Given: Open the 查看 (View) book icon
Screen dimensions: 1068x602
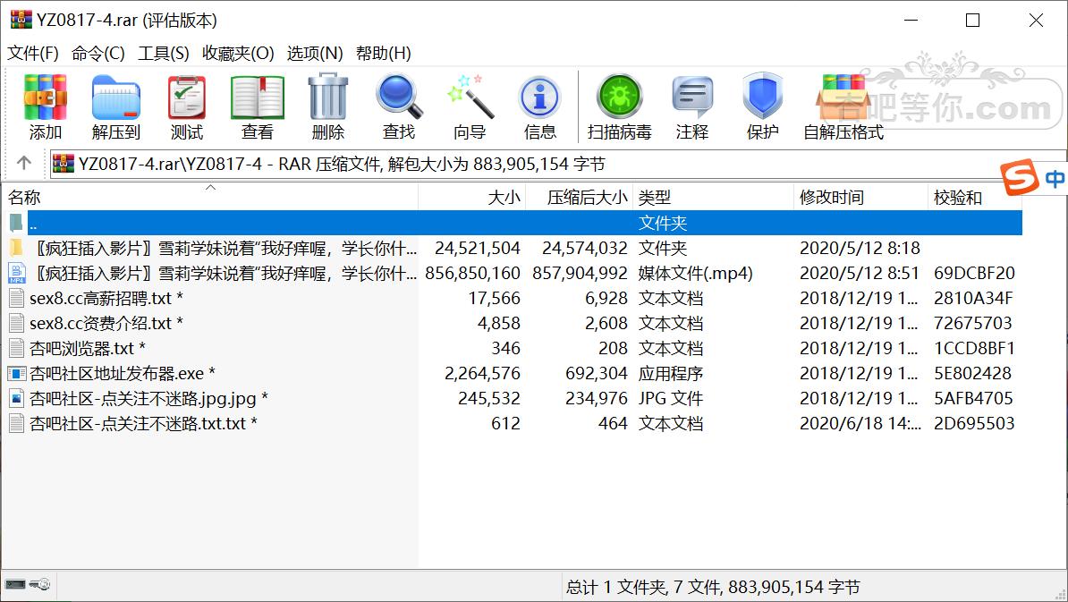Looking at the screenshot, I should tap(258, 97).
